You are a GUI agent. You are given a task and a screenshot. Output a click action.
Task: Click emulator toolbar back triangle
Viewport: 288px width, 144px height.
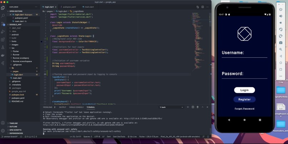280,56
